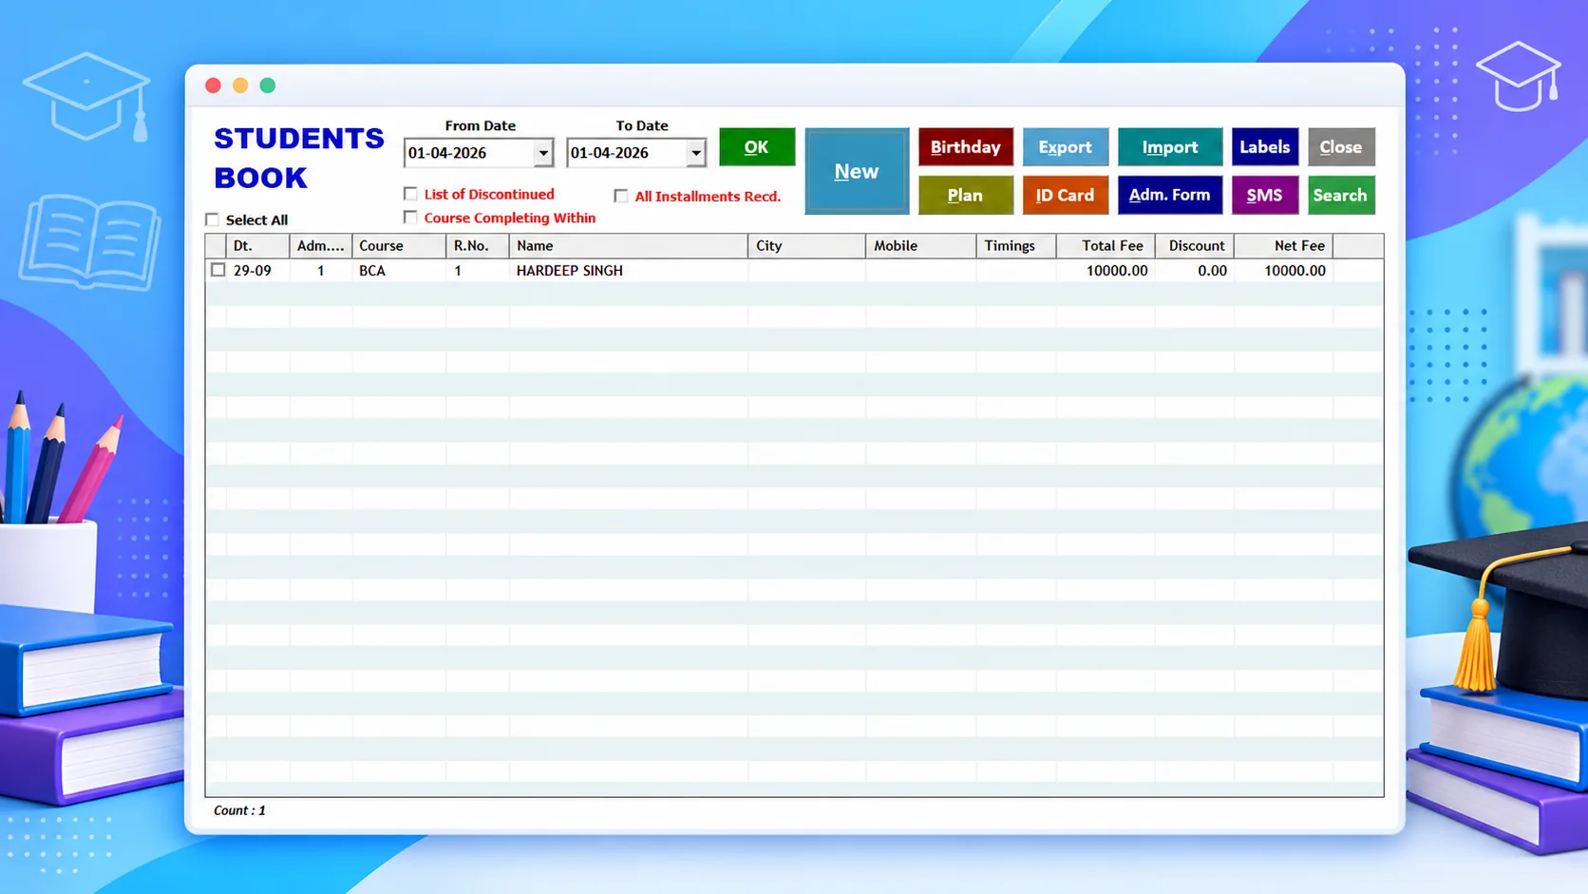Click the purple SMS button
This screenshot has height=894, width=1588.
click(1264, 195)
